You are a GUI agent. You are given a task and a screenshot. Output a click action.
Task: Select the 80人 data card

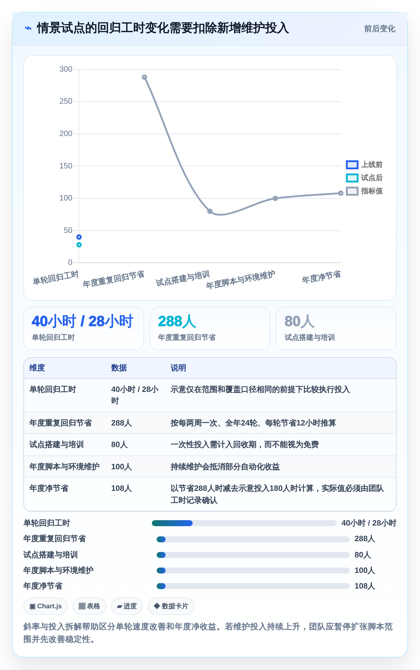(336, 328)
